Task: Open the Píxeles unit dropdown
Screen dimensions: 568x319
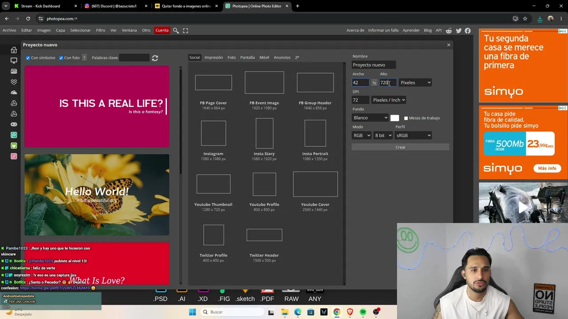Action: click(415, 83)
